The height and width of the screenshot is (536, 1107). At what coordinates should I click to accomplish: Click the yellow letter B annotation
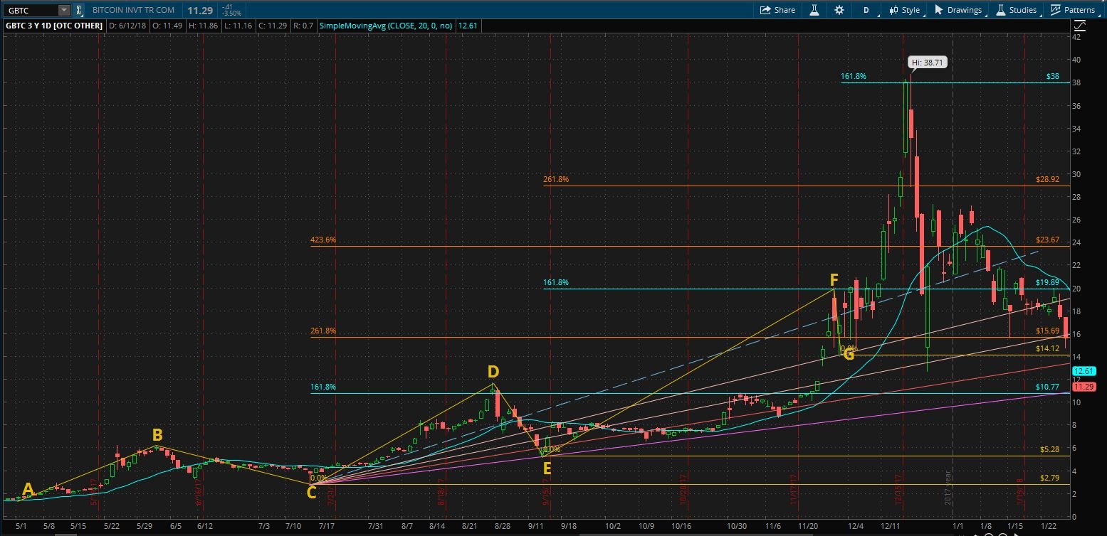coord(158,434)
